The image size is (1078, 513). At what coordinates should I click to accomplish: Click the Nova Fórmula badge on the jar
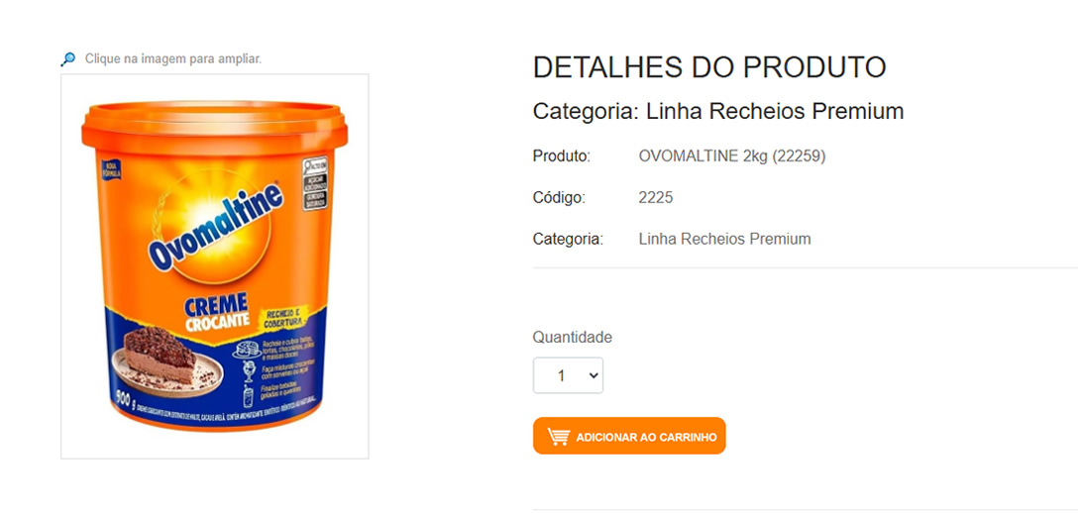(x=111, y=169)
